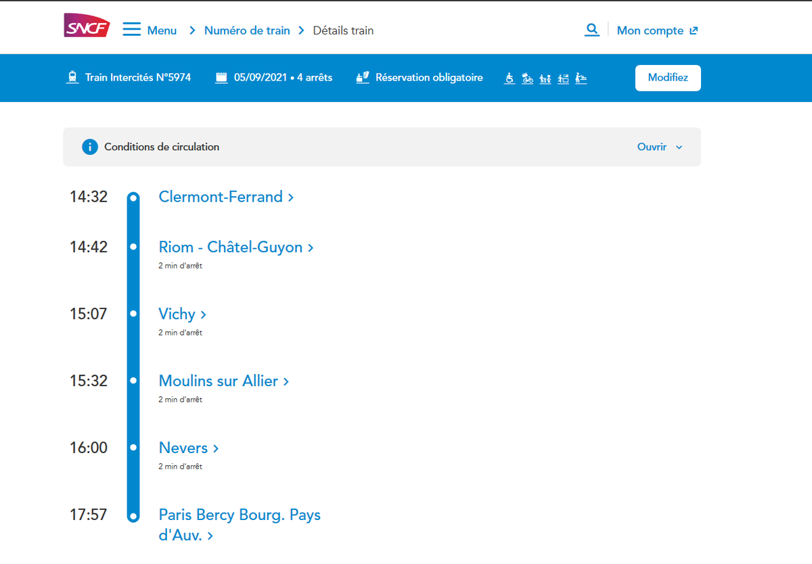
Task: Open Mon compte link
Action: pyautogui.click(x=657, y=30)
